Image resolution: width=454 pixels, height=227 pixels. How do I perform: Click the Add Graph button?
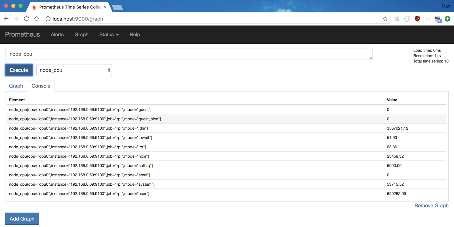click(22, 219)
